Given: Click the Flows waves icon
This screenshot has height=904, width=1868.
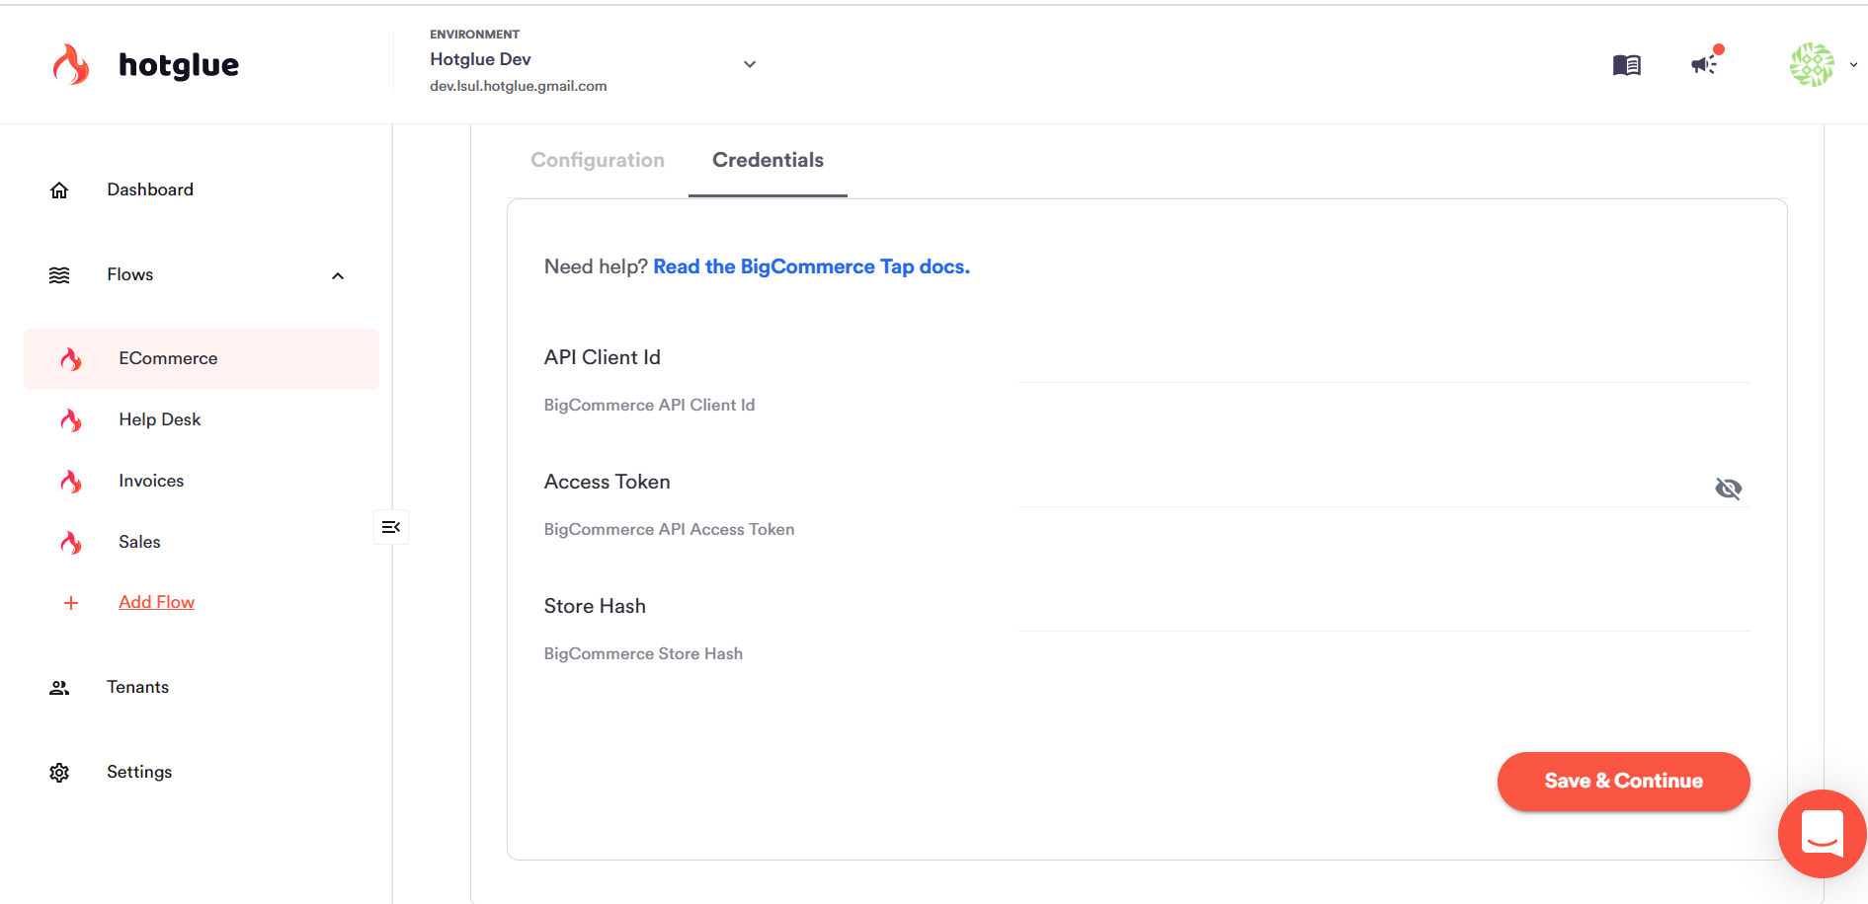Looking at the screenshot, I should click(x=59, y=275).
